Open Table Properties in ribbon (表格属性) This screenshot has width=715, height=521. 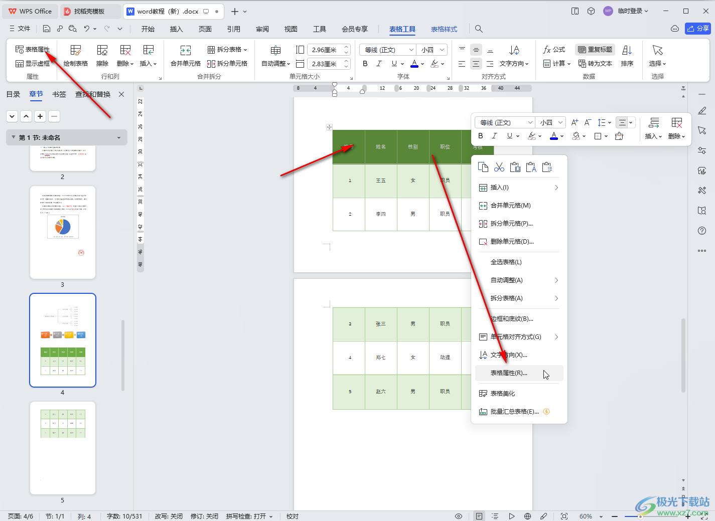tap(33, 49)
